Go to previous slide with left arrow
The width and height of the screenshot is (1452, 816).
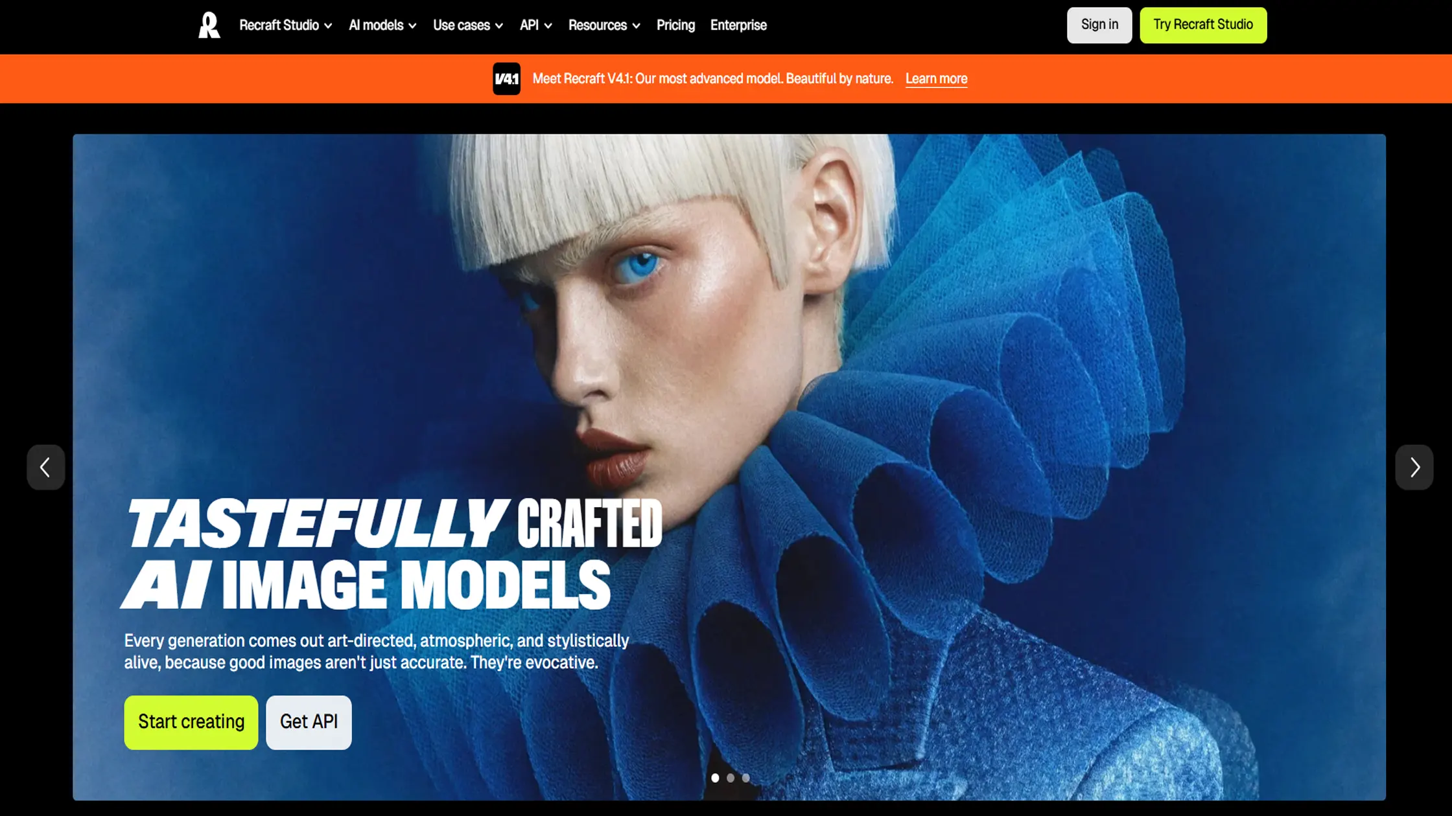pos(45,467)
